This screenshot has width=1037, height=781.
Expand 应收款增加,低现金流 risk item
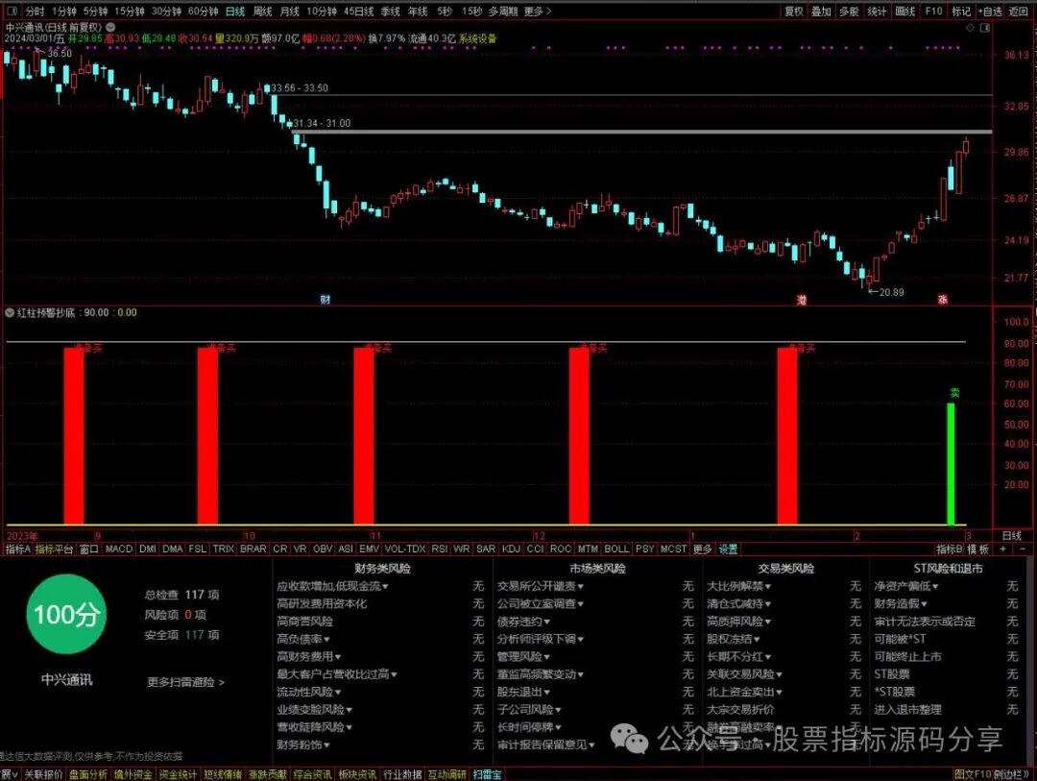332,586
